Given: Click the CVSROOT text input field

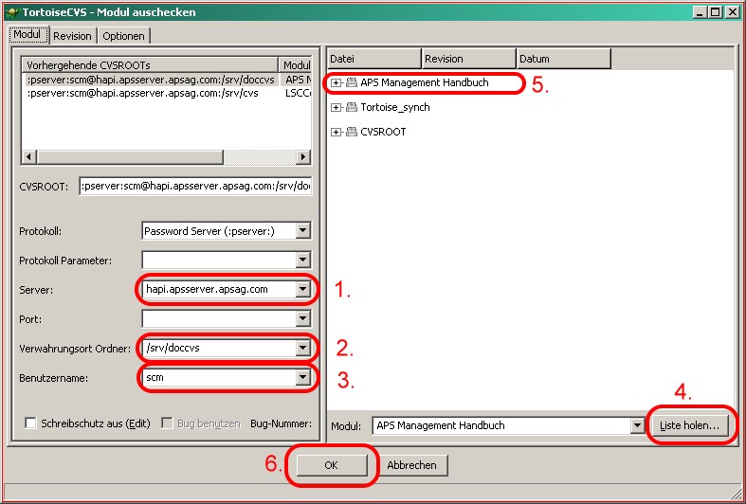Looking at the screenshot, I should [x=195, y=187].
